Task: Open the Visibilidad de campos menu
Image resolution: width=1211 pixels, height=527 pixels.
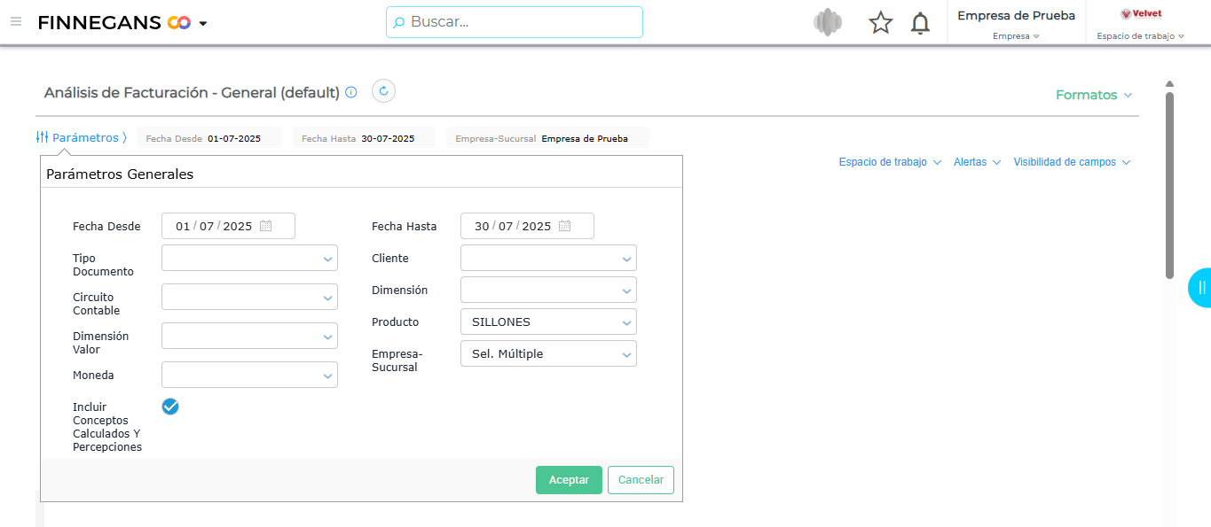Action: [x=1072, y=162]
